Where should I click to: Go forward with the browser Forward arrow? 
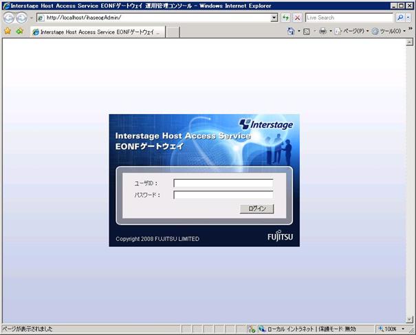point(21,18)
